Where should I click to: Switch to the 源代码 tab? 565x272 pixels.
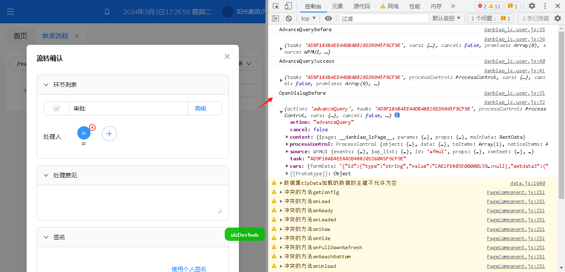click(x=361, y=6)
